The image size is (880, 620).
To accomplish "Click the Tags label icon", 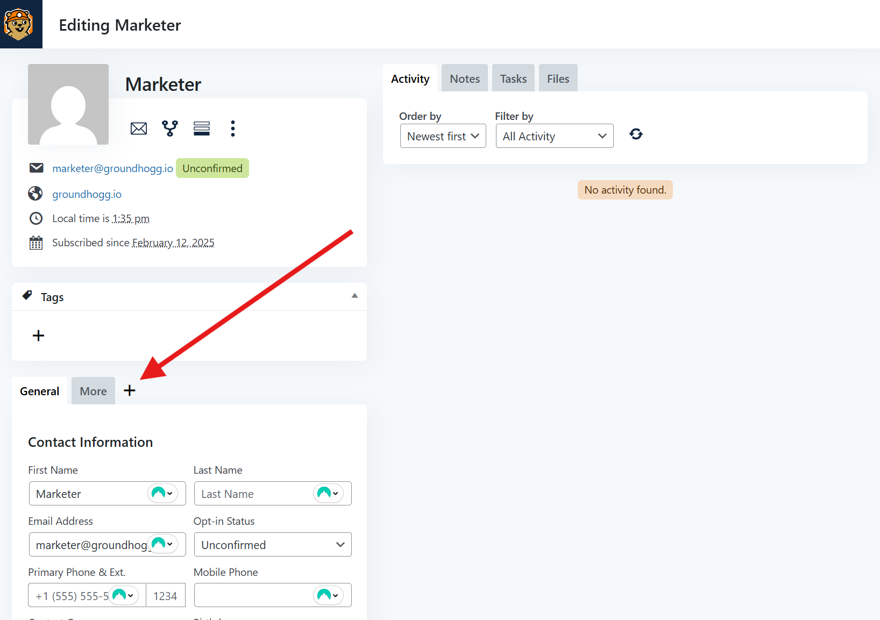I will tap(27, 296).
